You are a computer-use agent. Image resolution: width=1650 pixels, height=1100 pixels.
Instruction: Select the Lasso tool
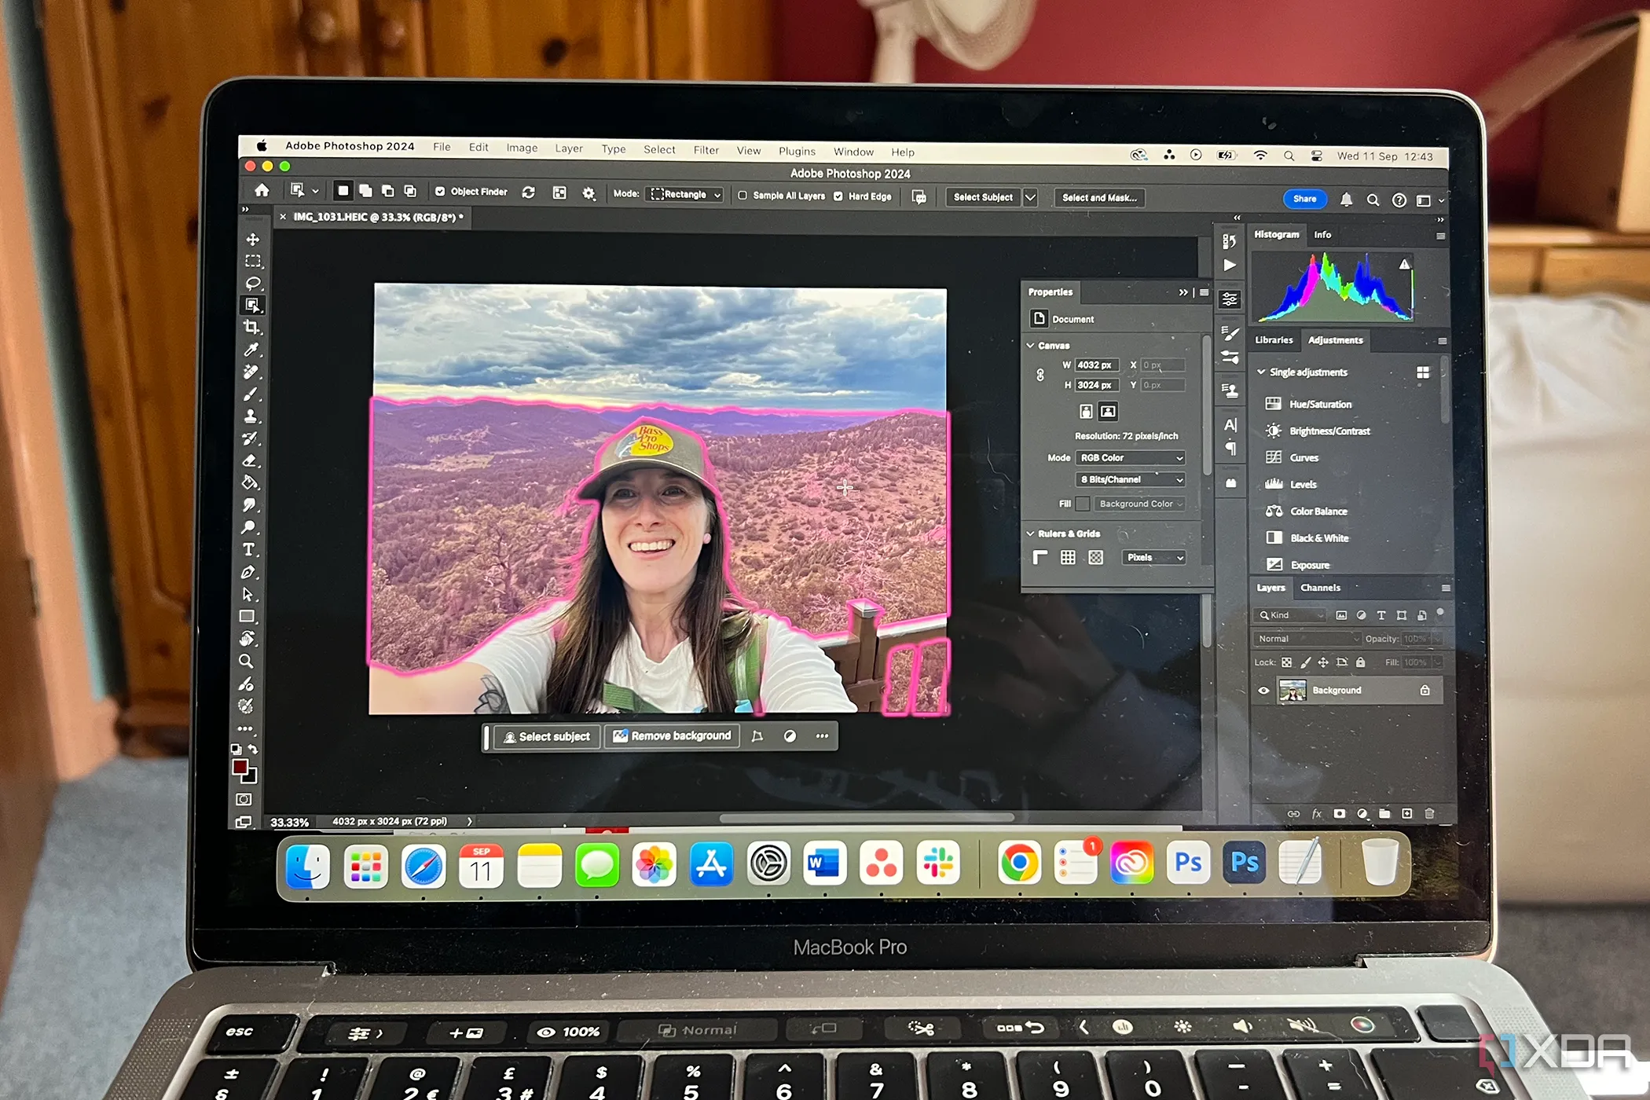pos(252,283)
